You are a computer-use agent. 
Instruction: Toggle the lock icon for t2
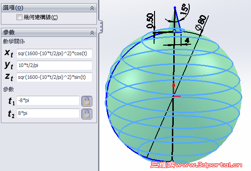(x=87, y=114)
